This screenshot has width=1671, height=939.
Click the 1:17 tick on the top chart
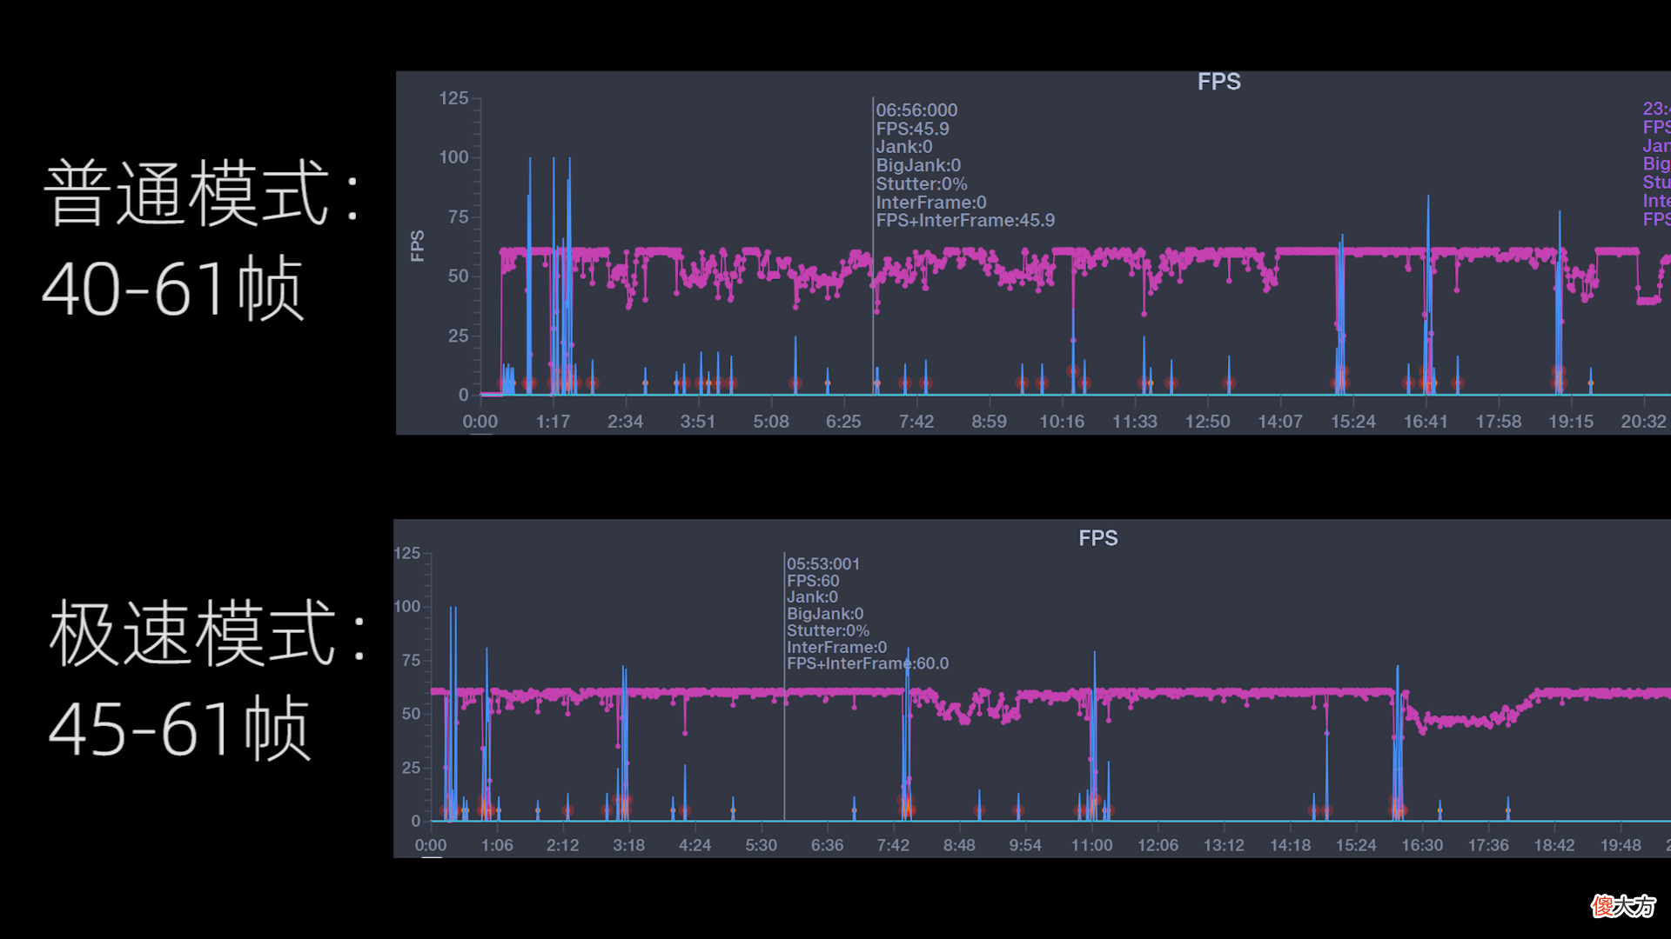tap(553, 422)
